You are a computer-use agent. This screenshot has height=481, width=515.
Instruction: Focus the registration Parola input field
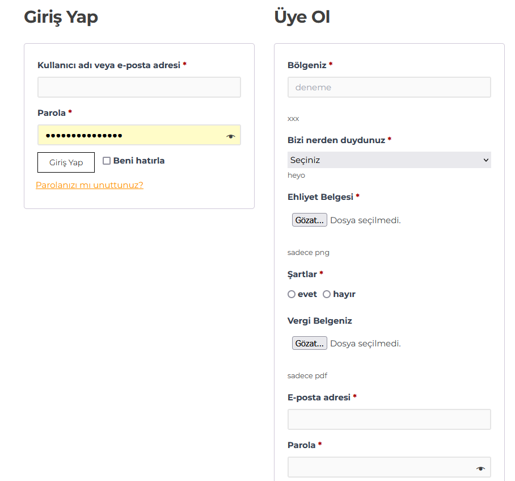click(x=389, y=467)
